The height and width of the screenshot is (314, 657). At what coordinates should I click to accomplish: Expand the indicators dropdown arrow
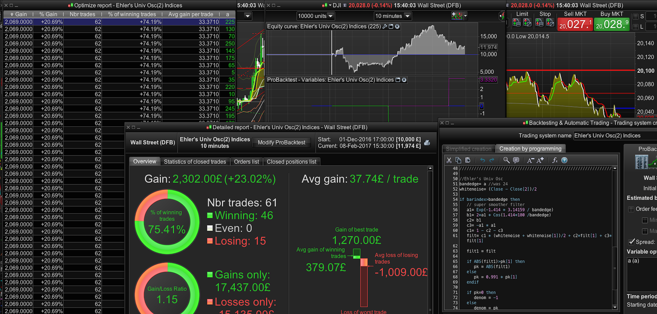465,16
